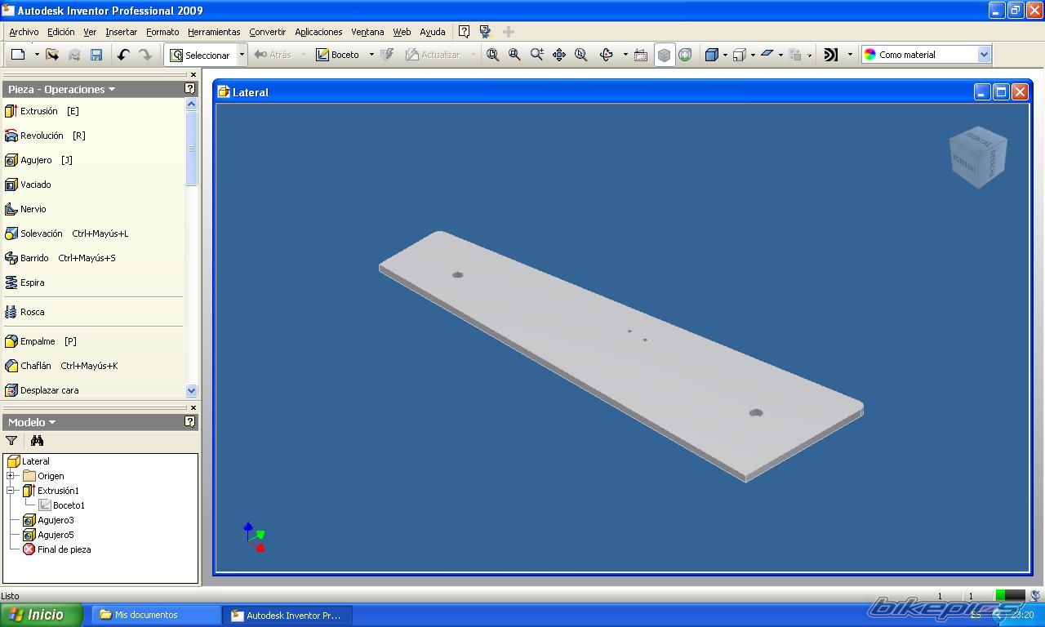Open the Edición menu
The width and height of the screenshot is (1045, 627).
coord(60,32)
